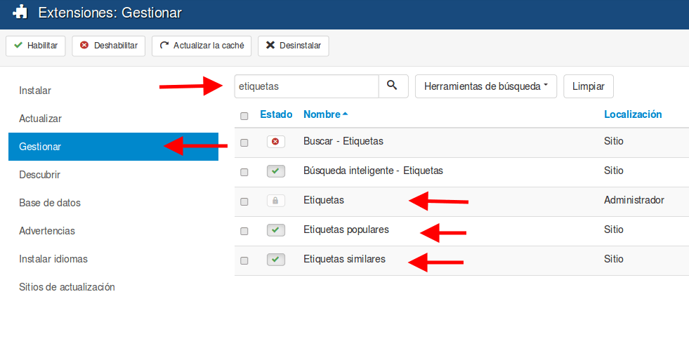Click Sitio cell in Buscar - Etiquetas row

[x=613, y=141]
